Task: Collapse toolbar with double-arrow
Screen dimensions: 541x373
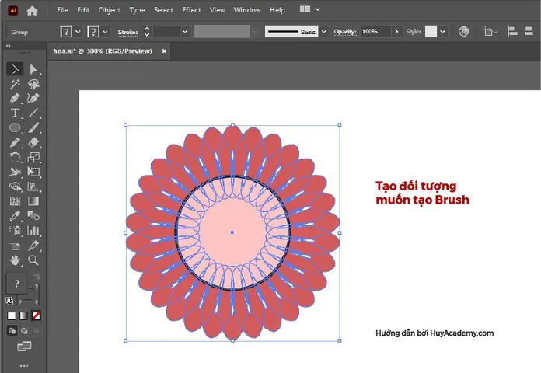Action: 9,46
